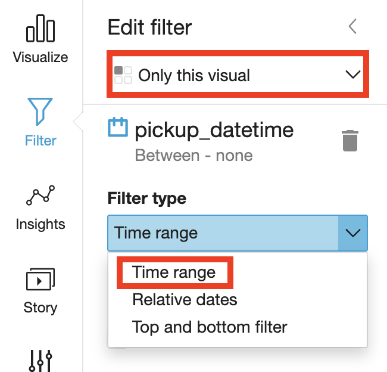This screenshot has width=387, height=372.
Task: Toggle the Filter type dropdown arrow
Action: coord(352,233)
